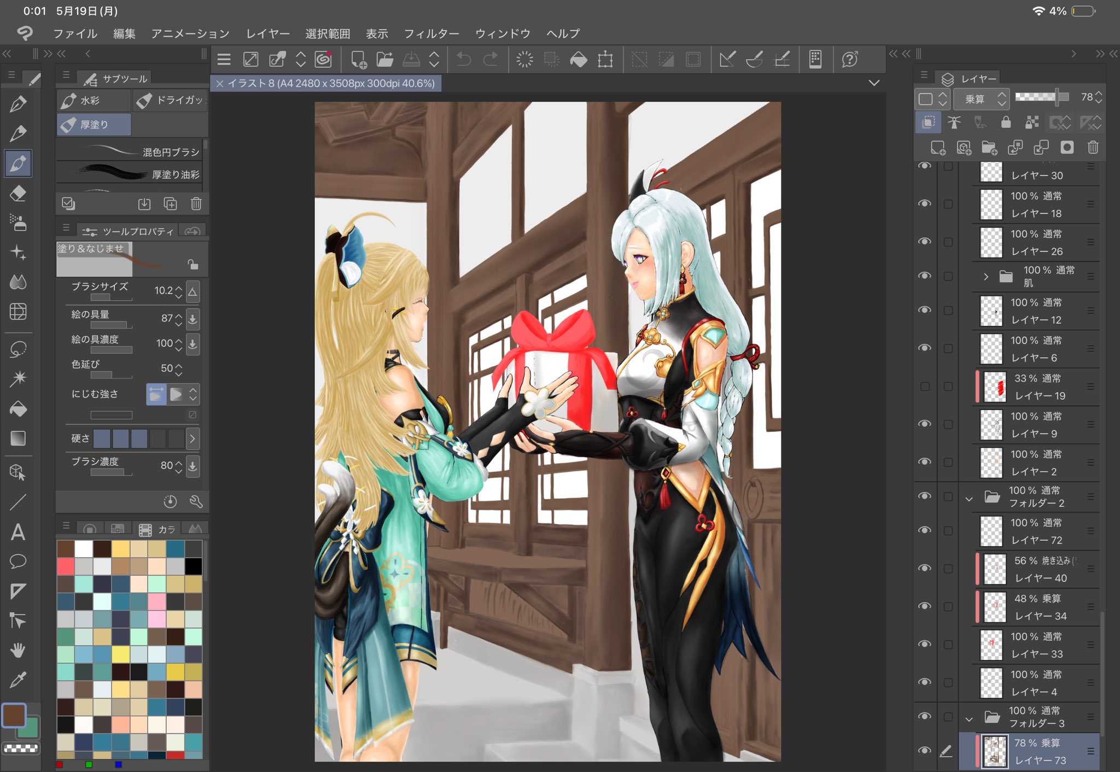Image resolution: width=1120 pixels, height=772 pixels.
Task: Select the 水彩 sub tool group
Action: point(94,101)
